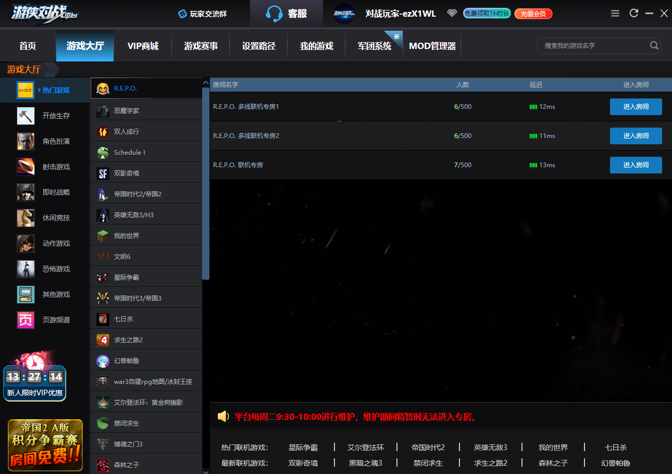The width and height of the screenshot is (672, 474).
Task: Claim the 免费领取1h时长 offer
Action: click(487, 14)
